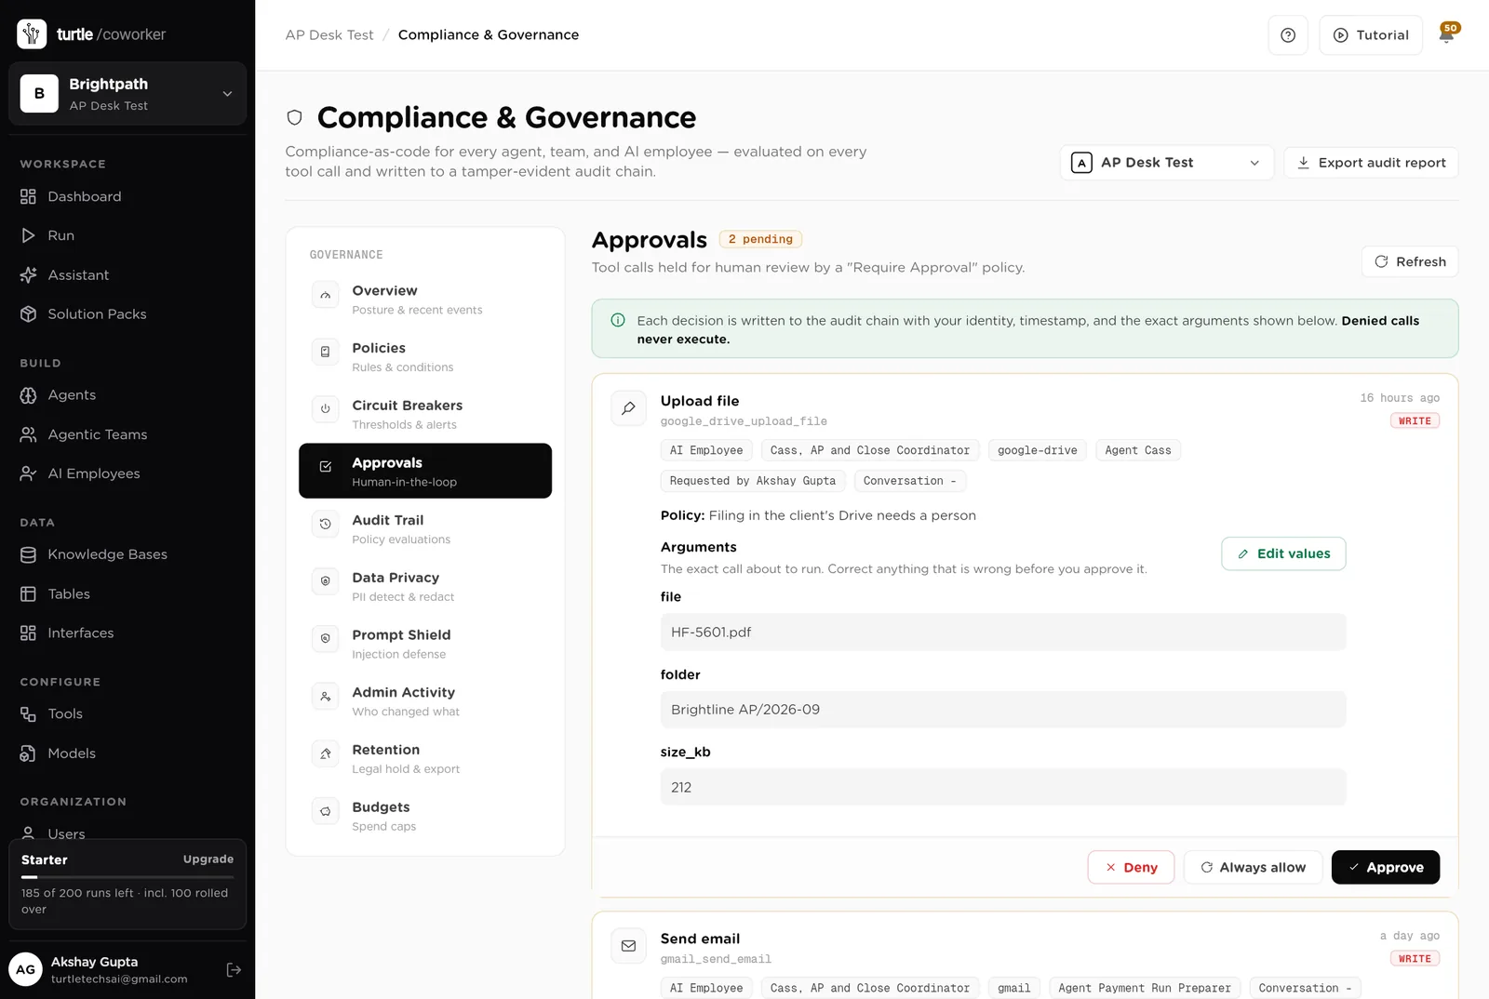Click the Policies document icon
1489x999 pixels.
click(x=325, y=352)
